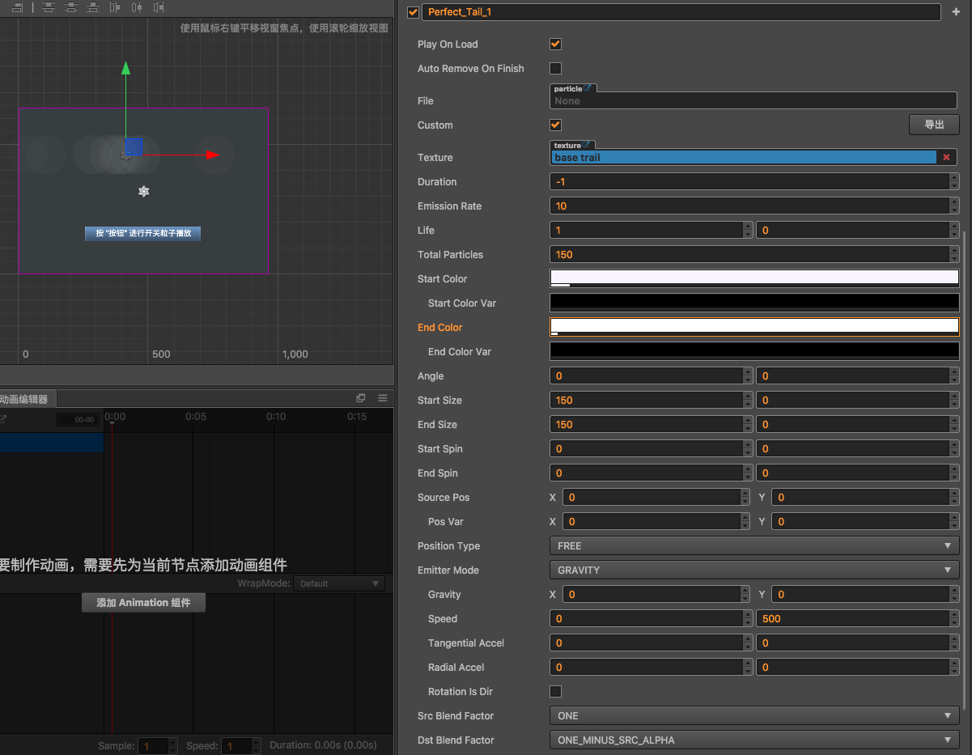Click the align bottom edges icon
The height and width of the screenshot is (755, 972).
tap(94, 7)
